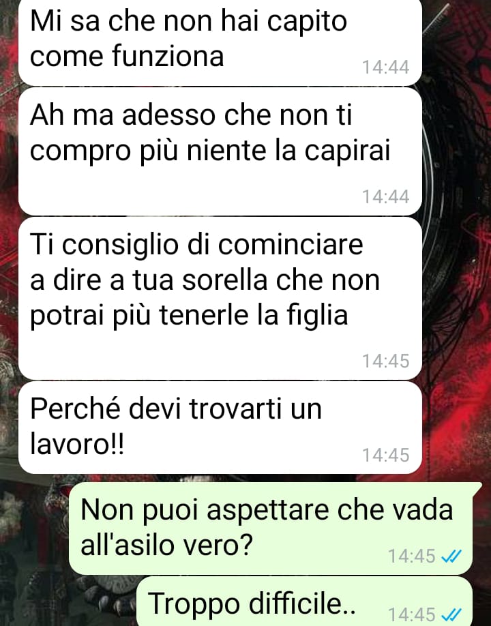
Task: Tap blue read ticks on 'Troppo difficile..' message
Action: 451,615
